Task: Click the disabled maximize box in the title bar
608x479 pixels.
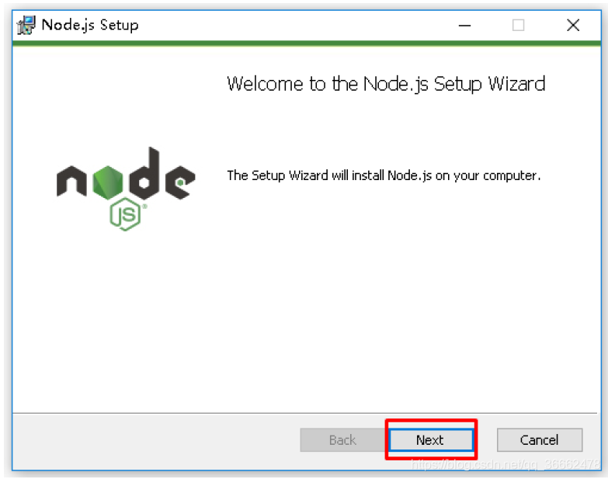Action: click(519, 26)
